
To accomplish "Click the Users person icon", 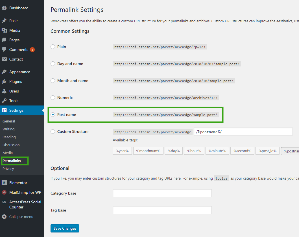I will [x=4, y=91].
